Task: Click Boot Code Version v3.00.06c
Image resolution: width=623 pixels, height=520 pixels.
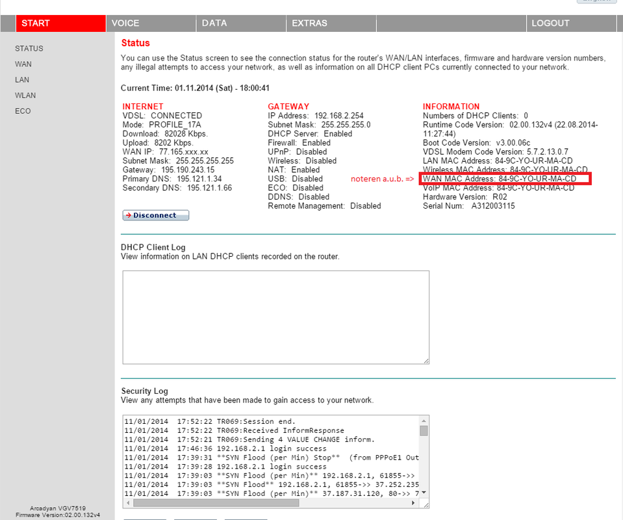Action: point(476,143)
